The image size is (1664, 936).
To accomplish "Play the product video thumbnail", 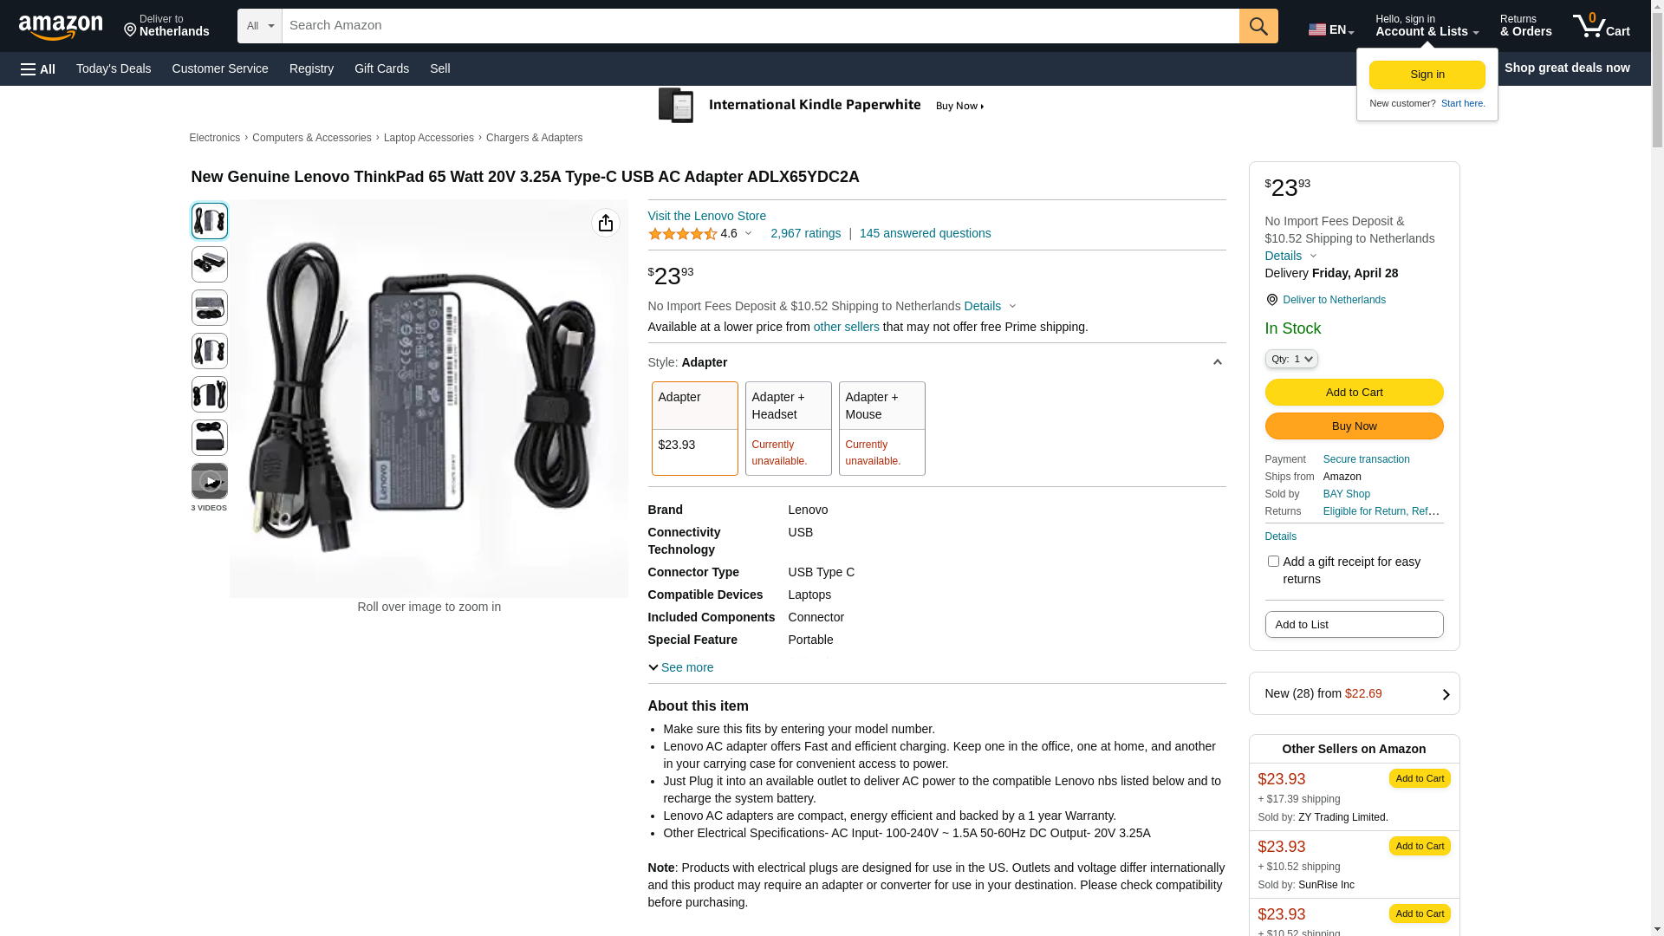I will point(209,481).
